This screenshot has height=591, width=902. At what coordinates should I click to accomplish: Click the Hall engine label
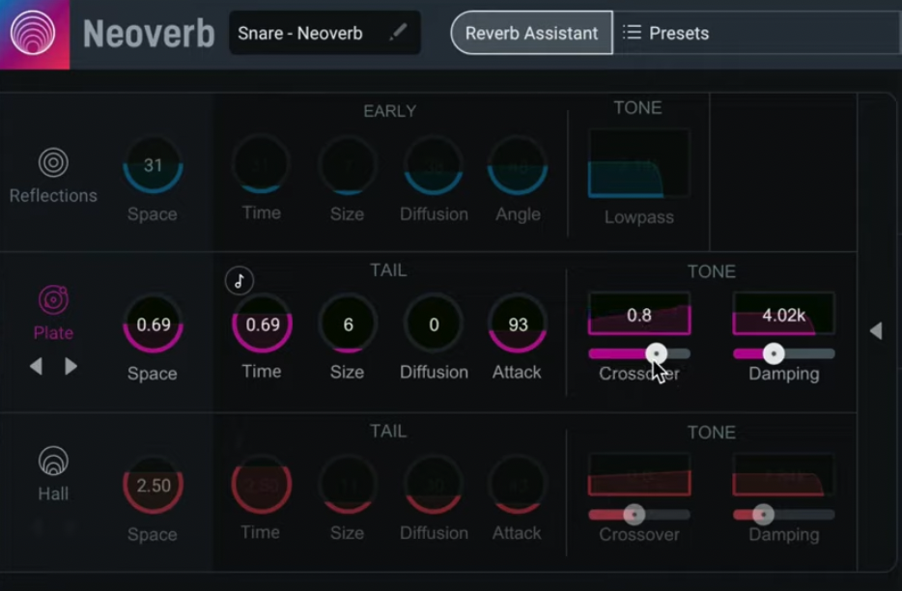(x=53, y=493)
